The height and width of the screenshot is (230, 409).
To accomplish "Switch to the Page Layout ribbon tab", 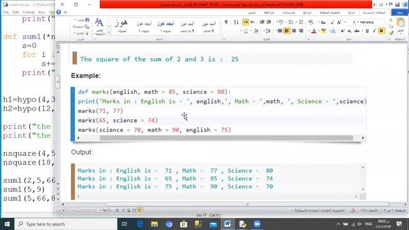I will [x=330, y=13].
